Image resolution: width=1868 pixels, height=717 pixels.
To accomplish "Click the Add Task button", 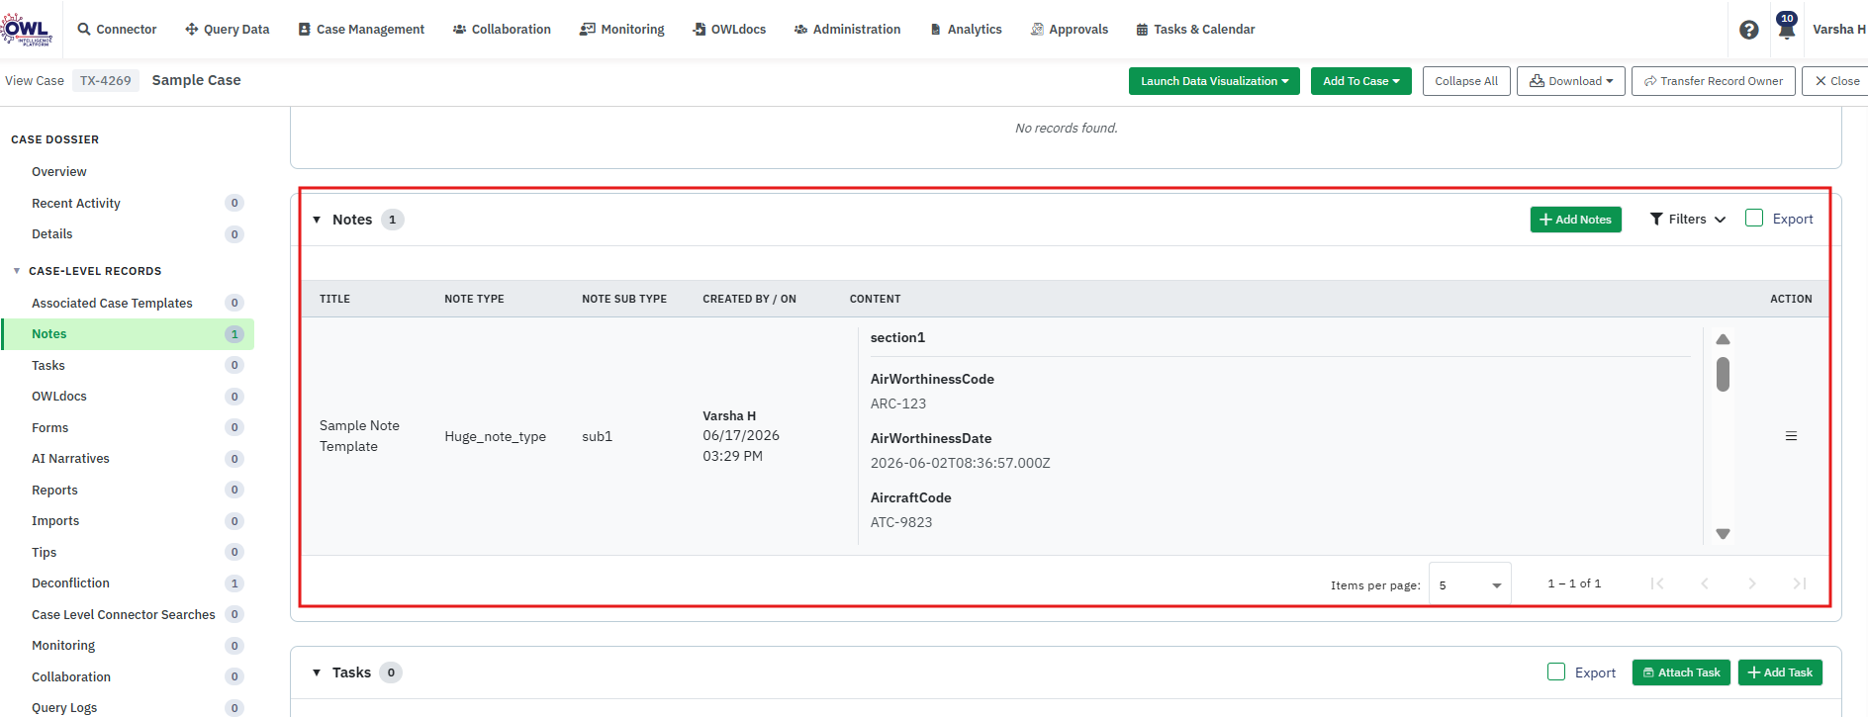I will click(1780, 672).
